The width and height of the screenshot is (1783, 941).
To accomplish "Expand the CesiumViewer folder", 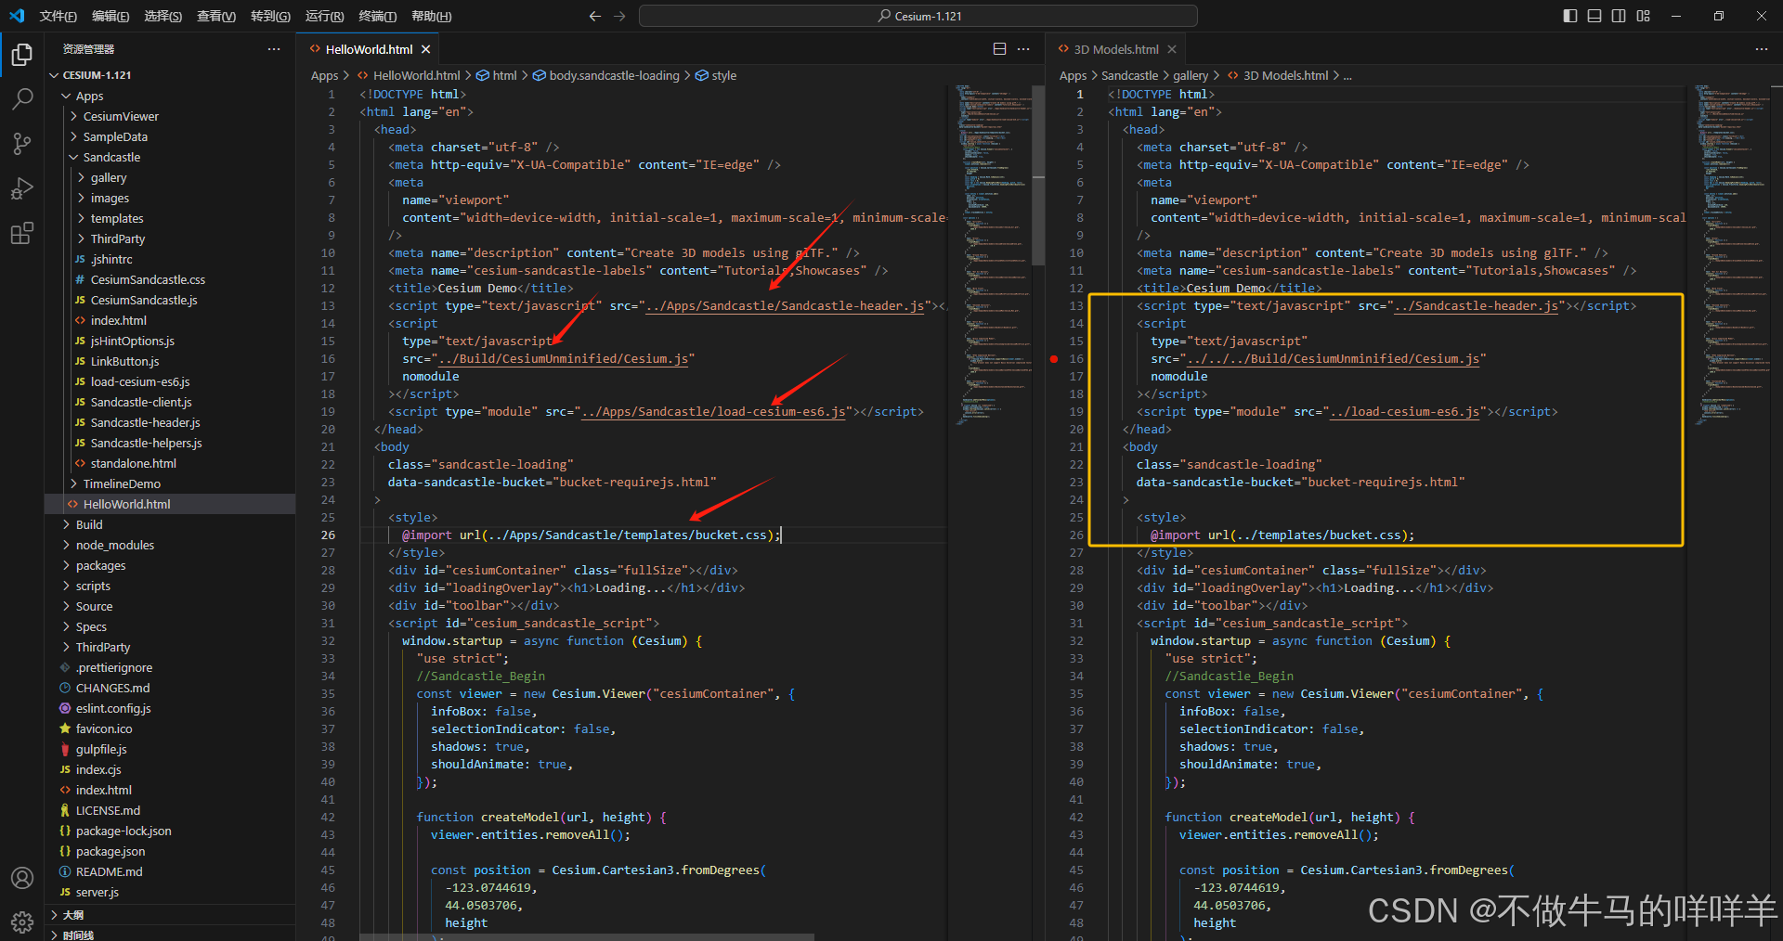I will click(x=171, y=116).
